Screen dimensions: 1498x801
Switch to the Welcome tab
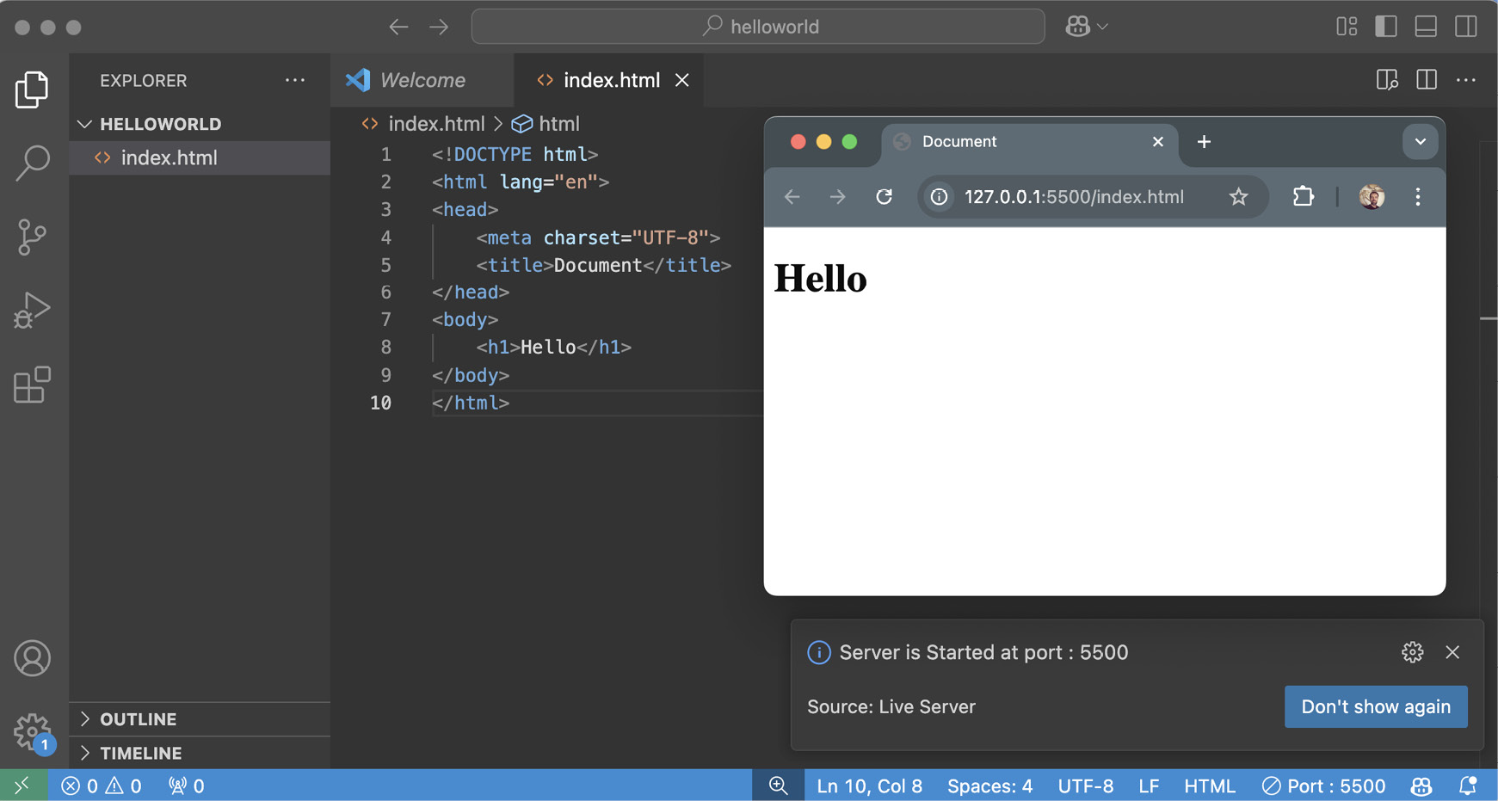422,80
